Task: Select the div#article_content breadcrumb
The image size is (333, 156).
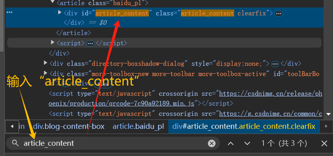Action: pos(244,126)
